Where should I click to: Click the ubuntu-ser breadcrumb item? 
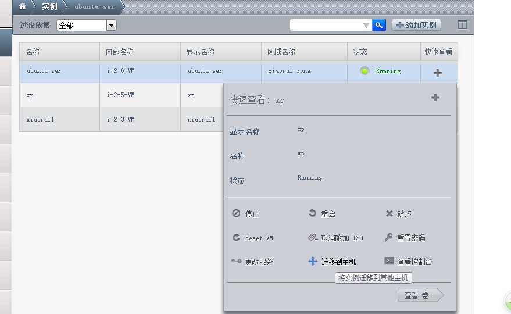(93, 6)
